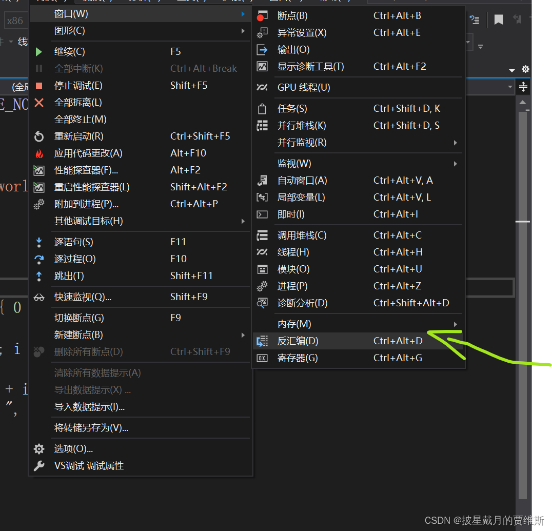
Task: Click the QuickWatch glasses icon
Action: pos(38,298)
